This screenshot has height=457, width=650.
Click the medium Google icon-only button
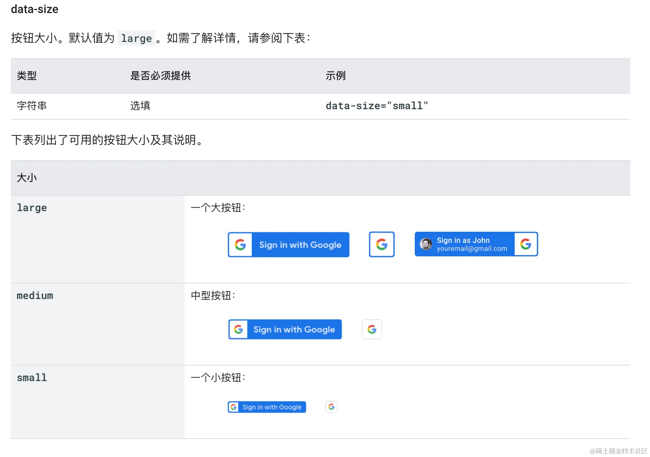pos(372,329)
